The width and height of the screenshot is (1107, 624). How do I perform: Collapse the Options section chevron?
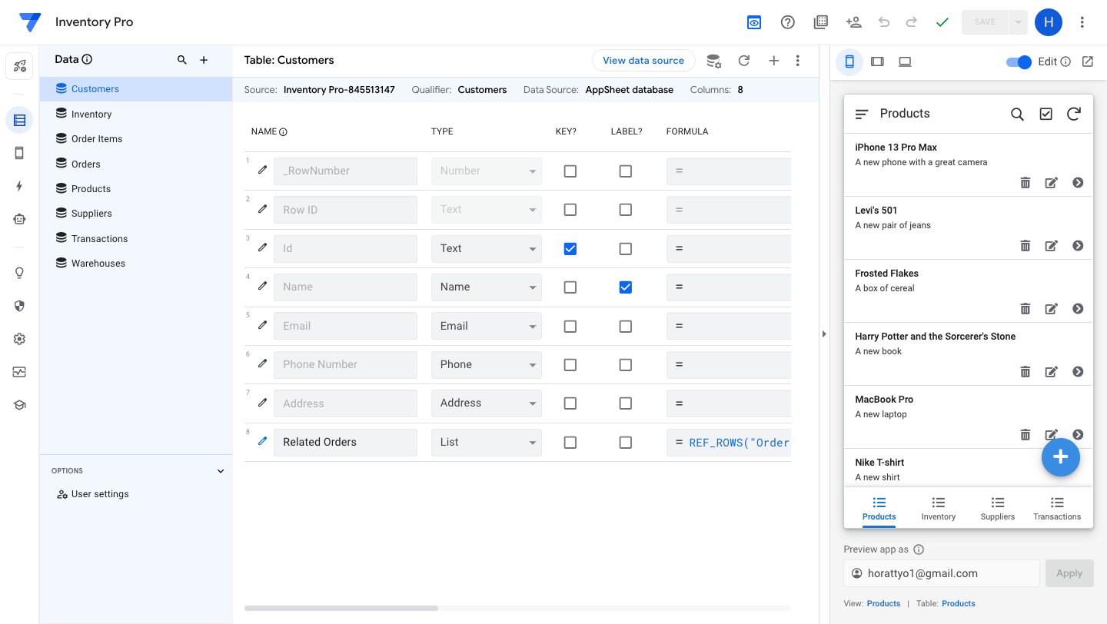221,471
